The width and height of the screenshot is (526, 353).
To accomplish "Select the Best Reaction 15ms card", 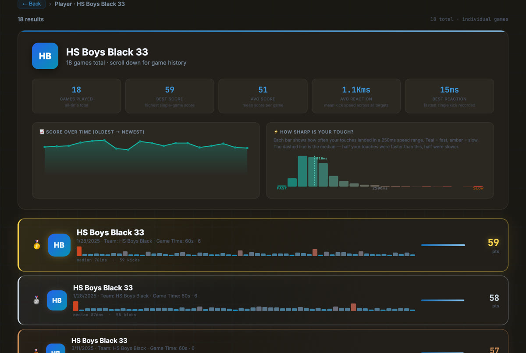I will coord(449,96).
